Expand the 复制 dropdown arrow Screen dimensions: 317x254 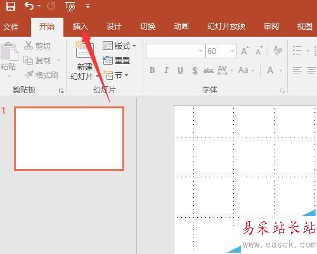tap(58, 61)
